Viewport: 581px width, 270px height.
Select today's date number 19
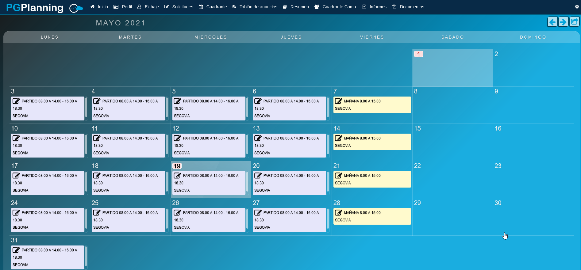[177, 166]
